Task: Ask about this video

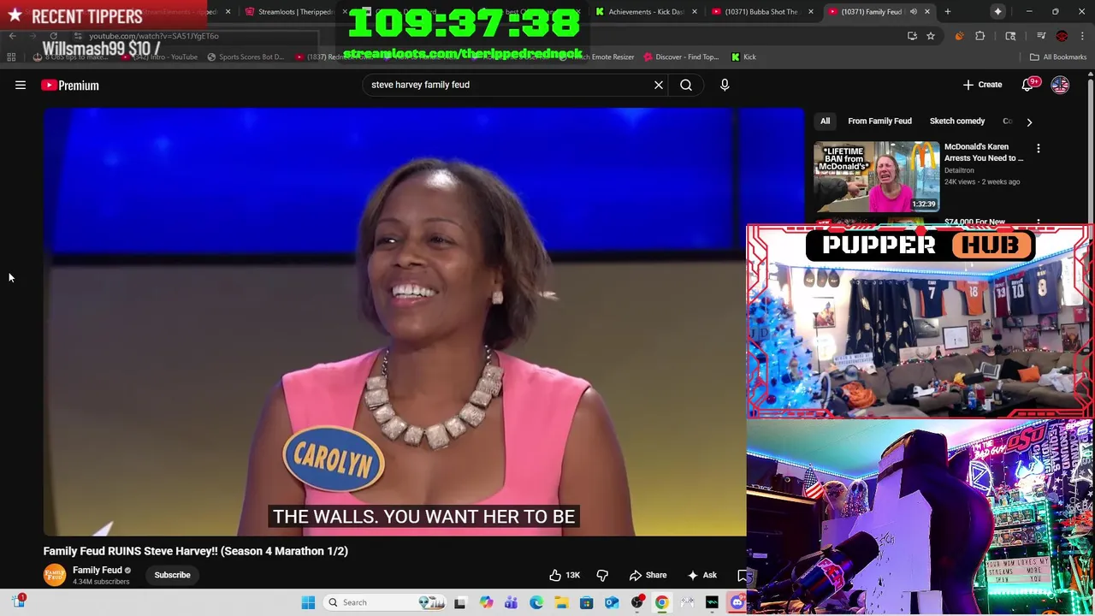Action: click(x=701, y=575)
